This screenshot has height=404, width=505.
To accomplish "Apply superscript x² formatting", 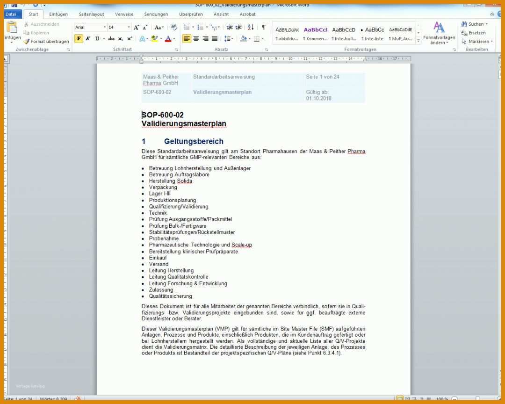I will click(130, 39).
